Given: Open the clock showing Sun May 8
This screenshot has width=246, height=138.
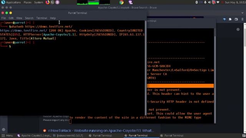Looking at the screenshot, I should (x=235, y=2).
